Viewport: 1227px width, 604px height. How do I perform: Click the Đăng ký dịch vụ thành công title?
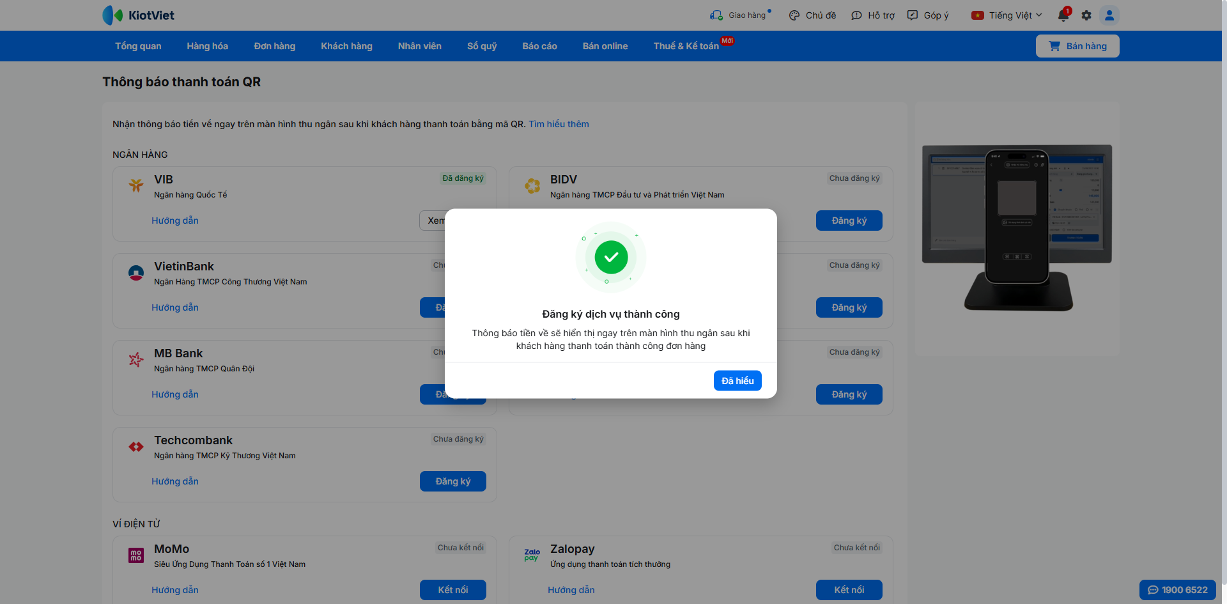[x=611, y=314]
